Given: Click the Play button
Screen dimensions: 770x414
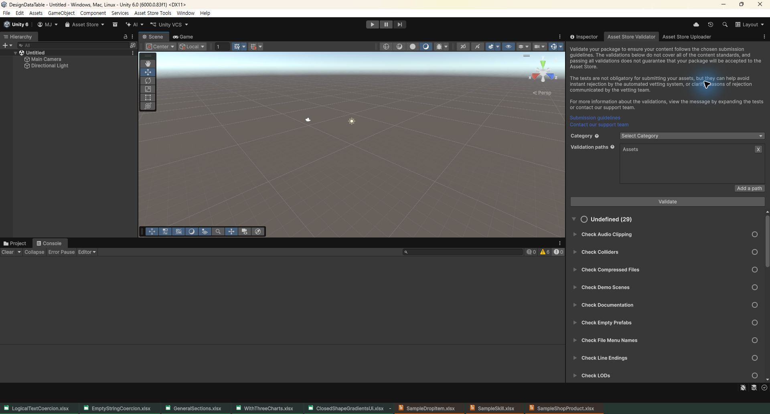Looking at the screenshot, I should [x=373, y=24].
